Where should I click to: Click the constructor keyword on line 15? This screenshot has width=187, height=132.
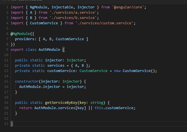pyautogui.click(x=27, y=81)
